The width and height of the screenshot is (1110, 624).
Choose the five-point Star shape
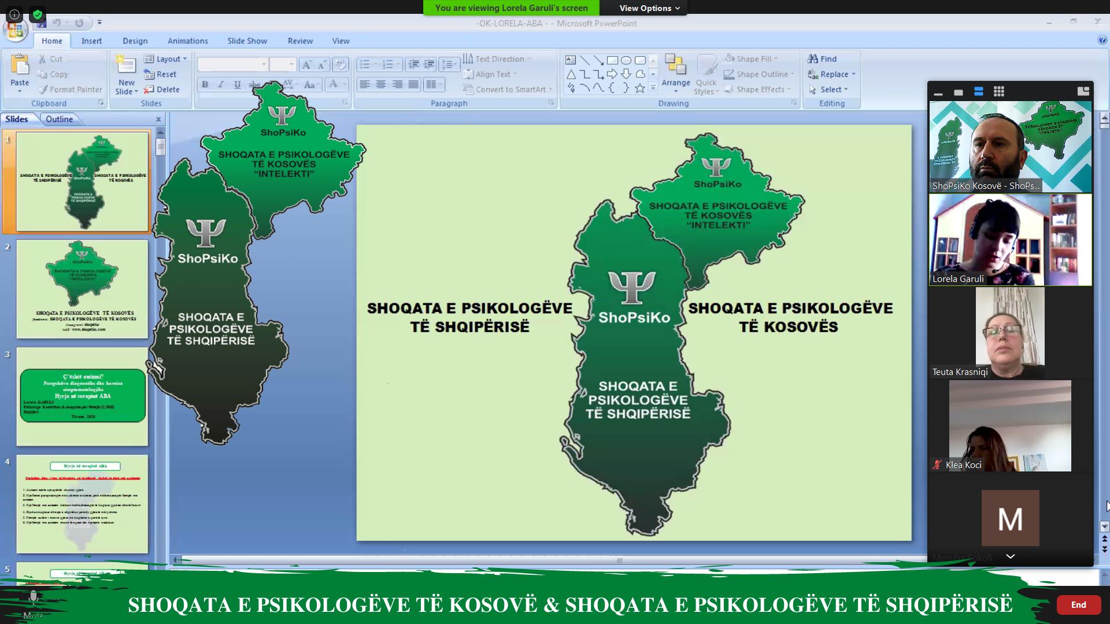[640, 88]
